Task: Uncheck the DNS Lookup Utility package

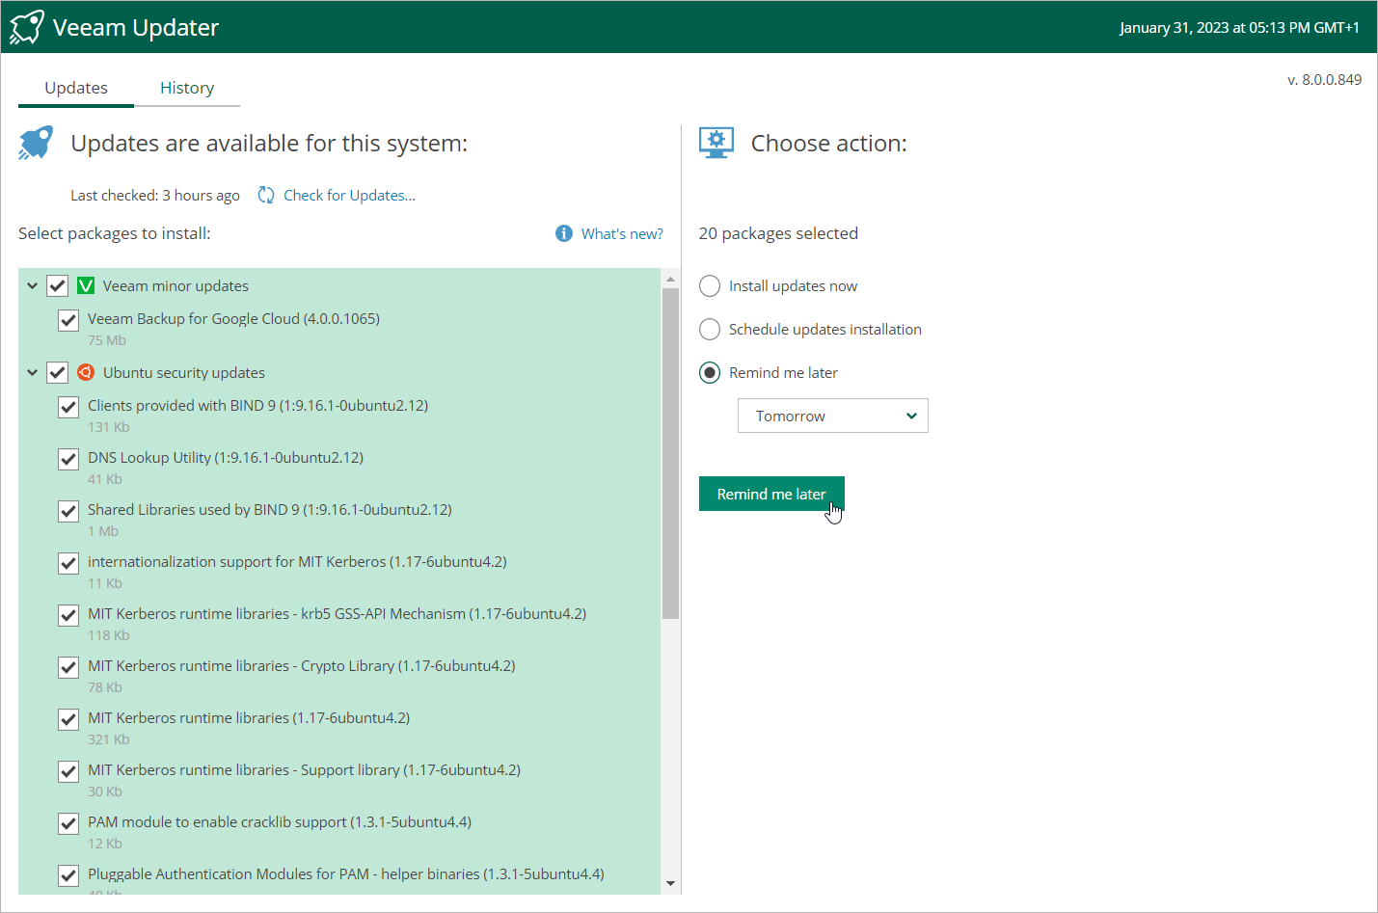Action: (x=68, y=459)
